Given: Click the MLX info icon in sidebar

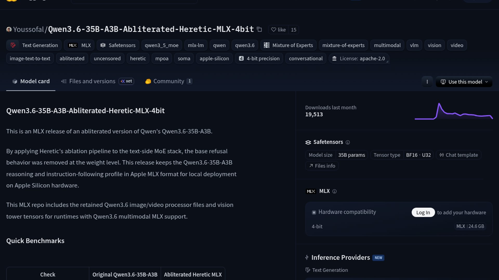Looking at the screenshot, I should pos(334,191).
